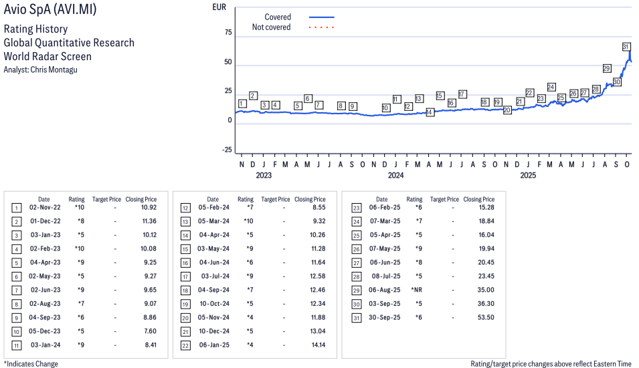The height and width of the screenshot is (368, 639).
Task: Click chart marker 2 above the price line
Action: pyautogui.click(x=253, y=96)
